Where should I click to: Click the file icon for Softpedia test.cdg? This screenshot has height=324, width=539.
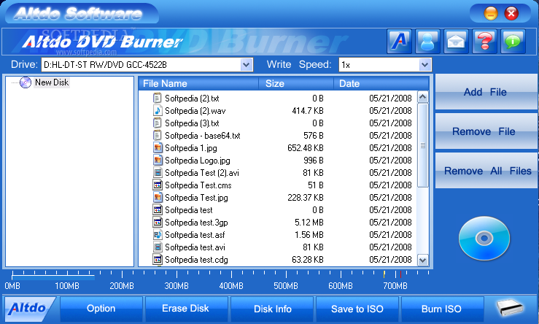157,259
